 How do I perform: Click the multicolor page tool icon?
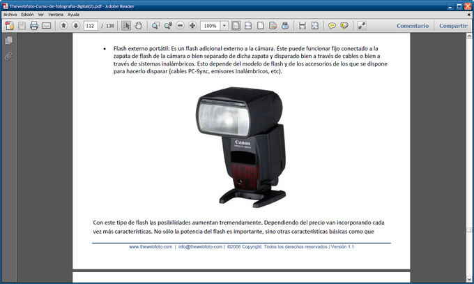click(273, 26)
